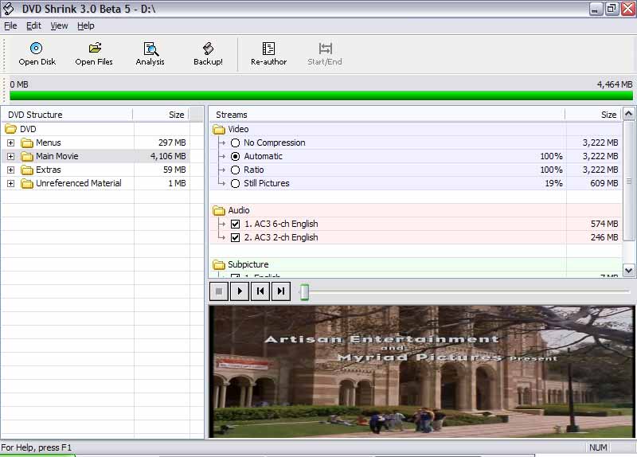Expand the Main Movie tree node

coord(11,156)
